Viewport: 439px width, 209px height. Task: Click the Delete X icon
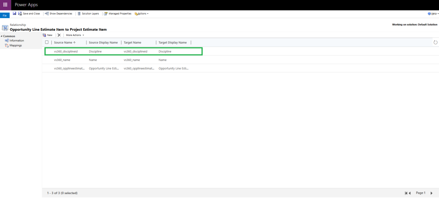59,35
